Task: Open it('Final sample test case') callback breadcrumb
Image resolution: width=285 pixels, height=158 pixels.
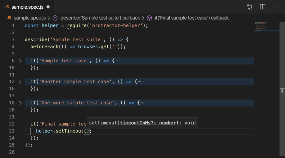Action: tap(192, 18)
